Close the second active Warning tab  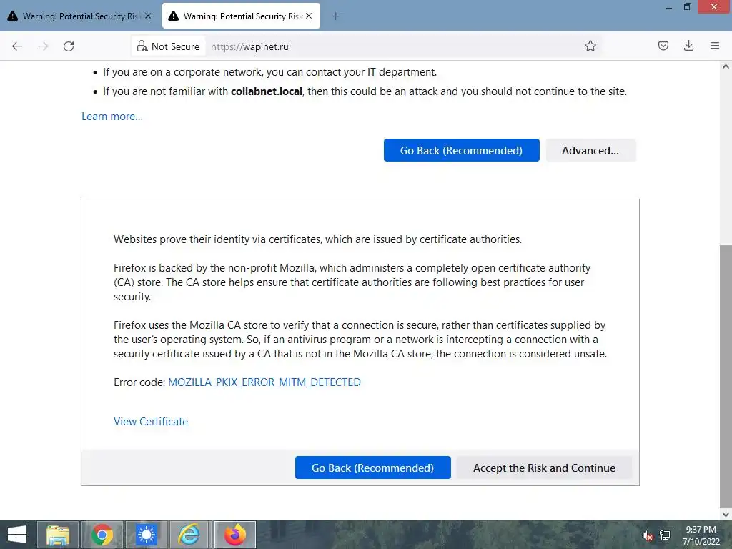tap(309, 16)
